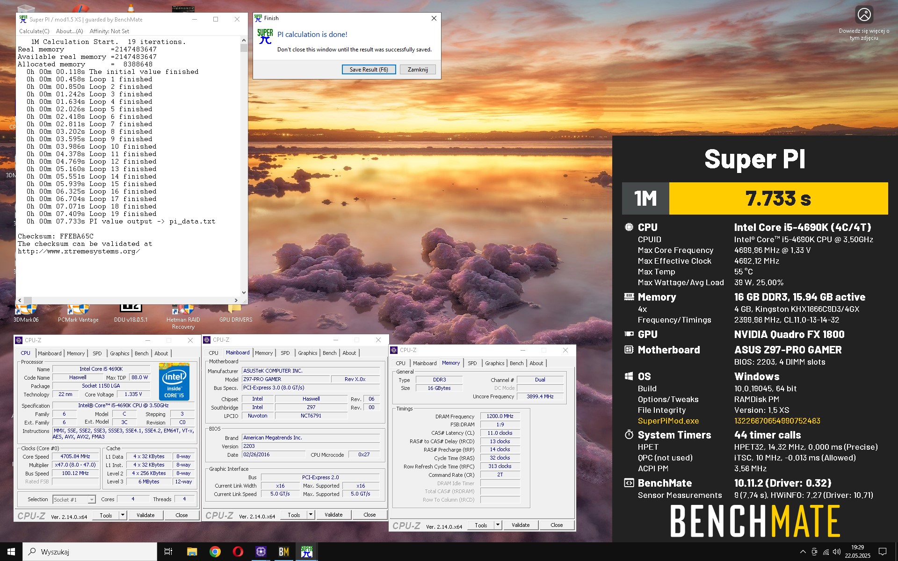Click Multiplier value x47.0 (8.0 - 47.0)
This screenshot has height=561, width=898.
75,465
